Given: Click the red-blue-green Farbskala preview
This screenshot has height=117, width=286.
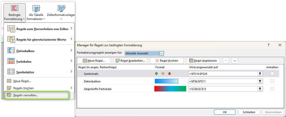Looking at the screenshot, I should [170, 89].
